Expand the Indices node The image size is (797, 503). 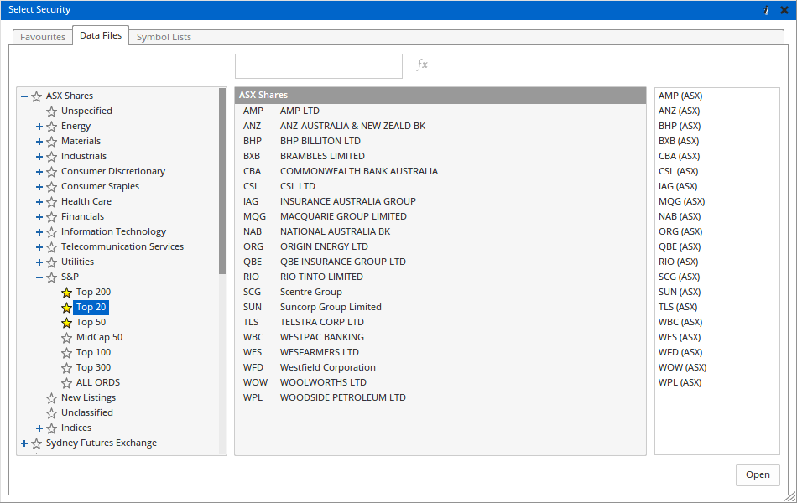39,428
